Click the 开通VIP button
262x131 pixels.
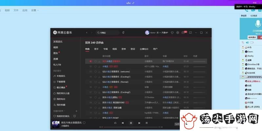pyautogui.click(x=165, y=33)
